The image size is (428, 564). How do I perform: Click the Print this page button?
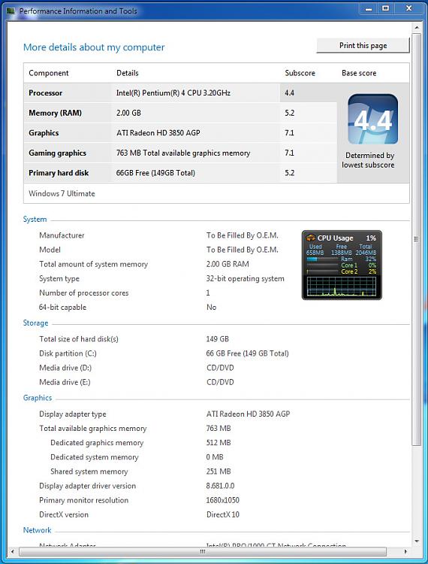pos(363,46)
